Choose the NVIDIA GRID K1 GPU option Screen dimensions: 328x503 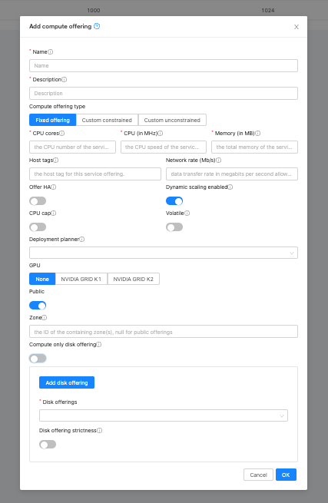(x=81, y=279)
